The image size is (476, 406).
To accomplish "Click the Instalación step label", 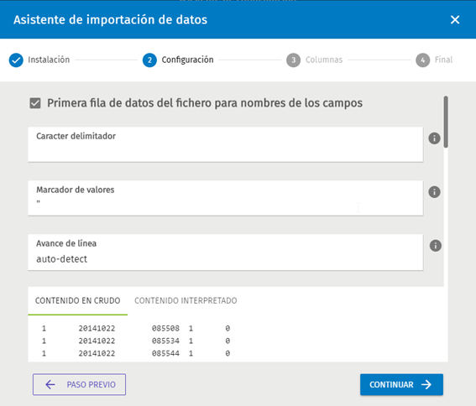I will [x=49, y=60].
